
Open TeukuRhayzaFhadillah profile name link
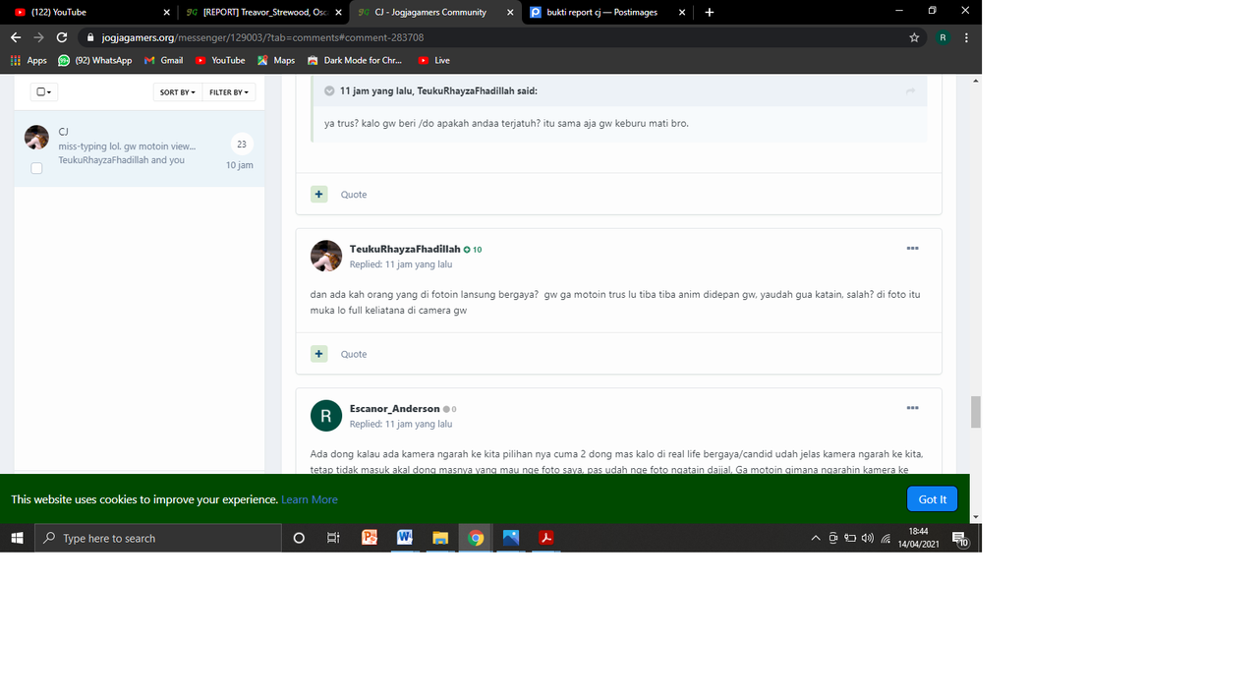click(x=405, y=249)
